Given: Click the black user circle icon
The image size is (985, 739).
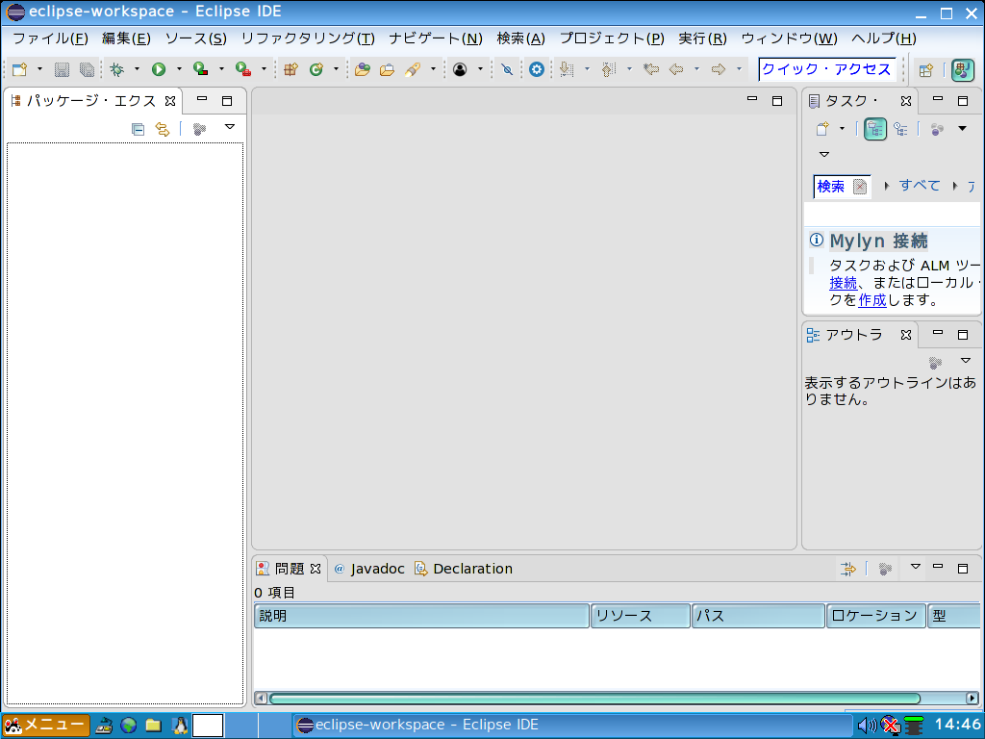Looking at the screenshot, I should point(460,69).
